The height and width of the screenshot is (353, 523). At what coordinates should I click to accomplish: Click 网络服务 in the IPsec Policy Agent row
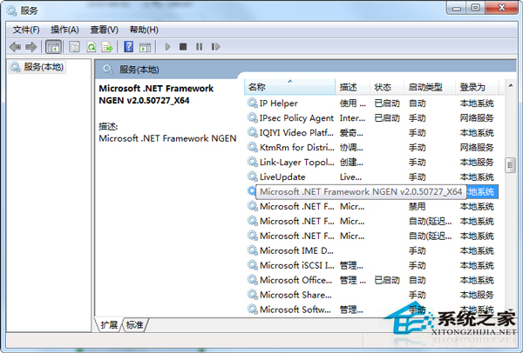(x=477, y=118)
